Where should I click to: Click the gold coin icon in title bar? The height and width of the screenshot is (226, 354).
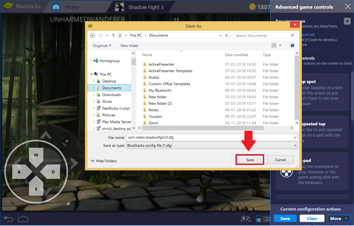point(252,7)
